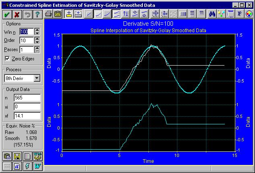The width and height of the screenshot is (255, 173).
Task: Cancel with the red X button
Action: 17,14
